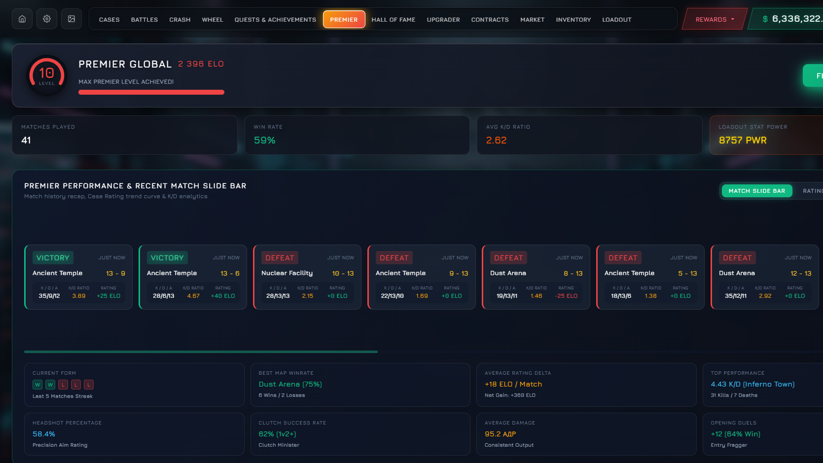The height and width of the screenshot is (463, 823).
Task: Click the 4.43 K/D (Inferno Town) value
Action: [x=752, y=384]
